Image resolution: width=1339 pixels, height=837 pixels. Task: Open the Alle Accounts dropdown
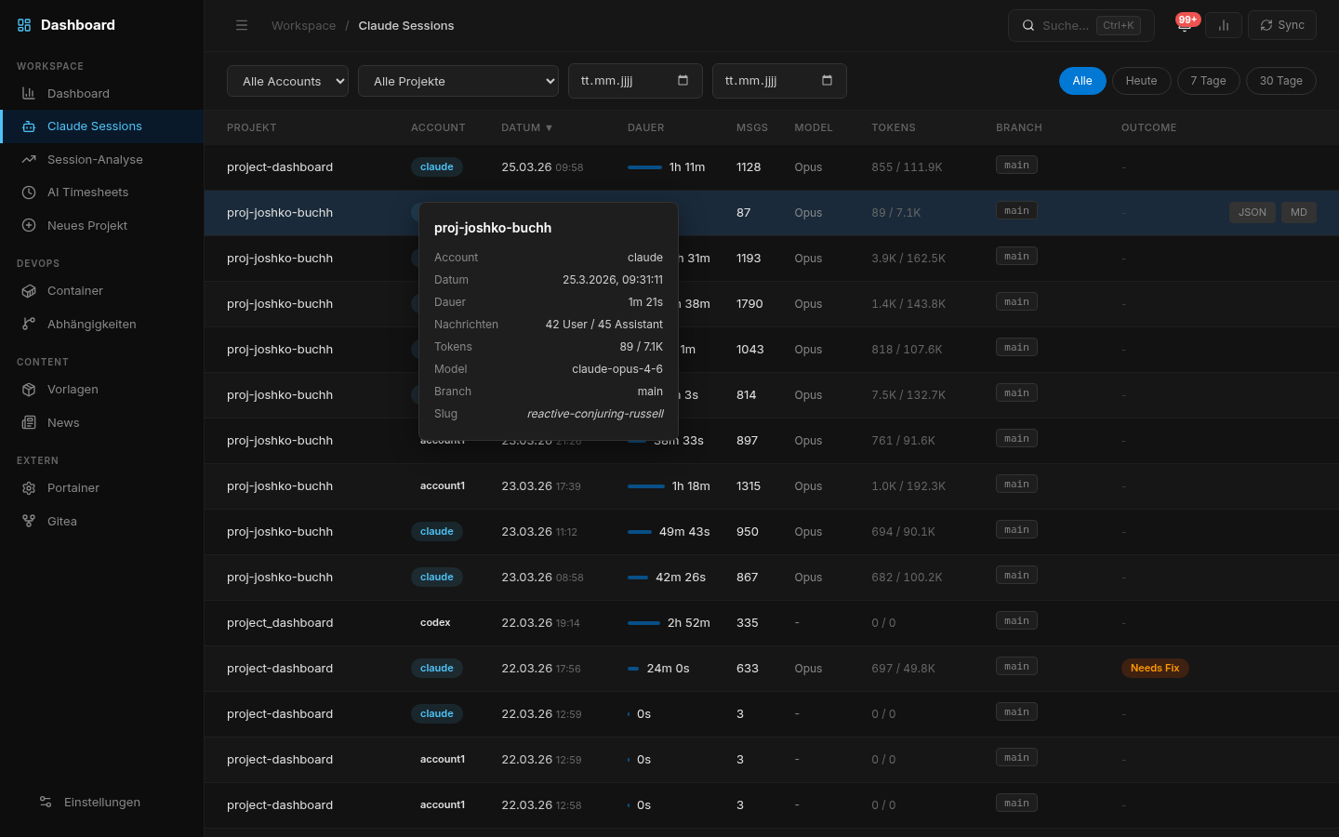287,81
